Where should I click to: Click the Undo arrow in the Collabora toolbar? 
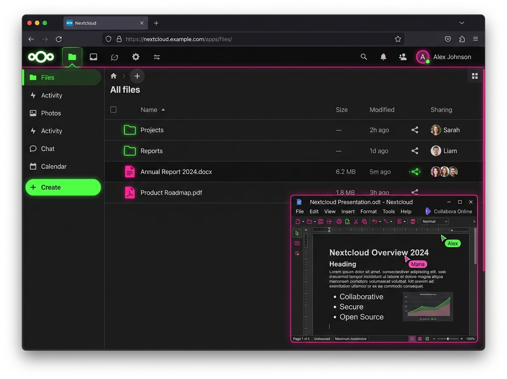point(375,222)
